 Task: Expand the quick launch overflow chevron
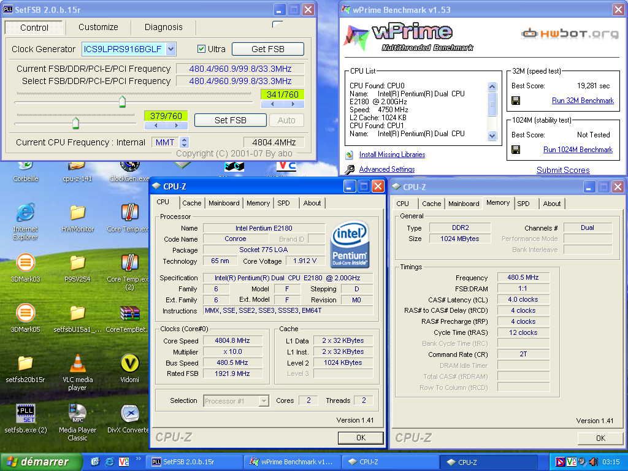coord(138,459)
